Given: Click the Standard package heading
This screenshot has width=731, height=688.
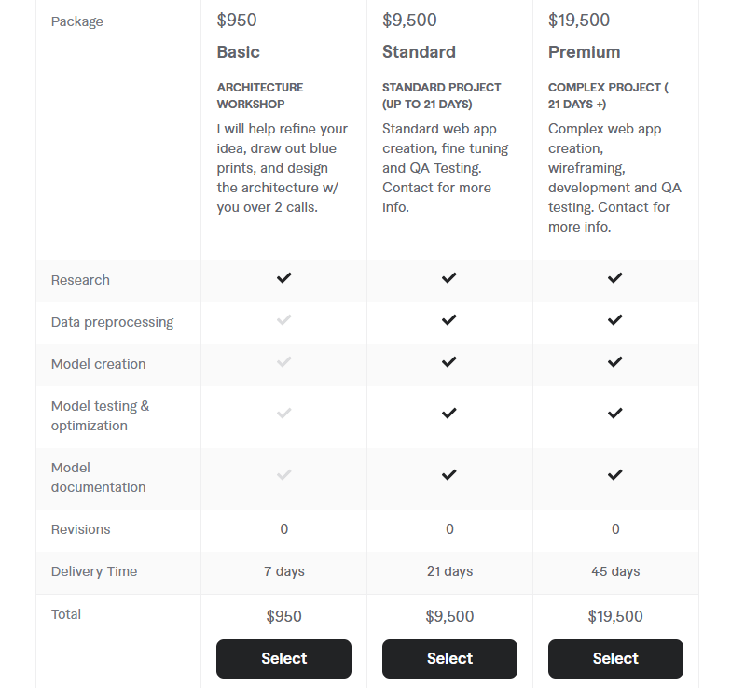Looking at the screenshot, I should (420, 52).
